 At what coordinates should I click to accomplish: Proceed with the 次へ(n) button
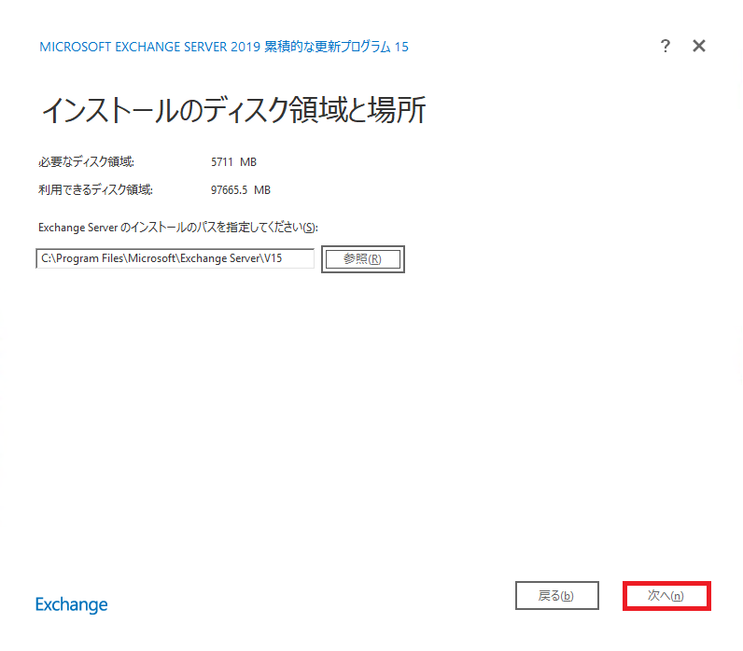(666, 596)
